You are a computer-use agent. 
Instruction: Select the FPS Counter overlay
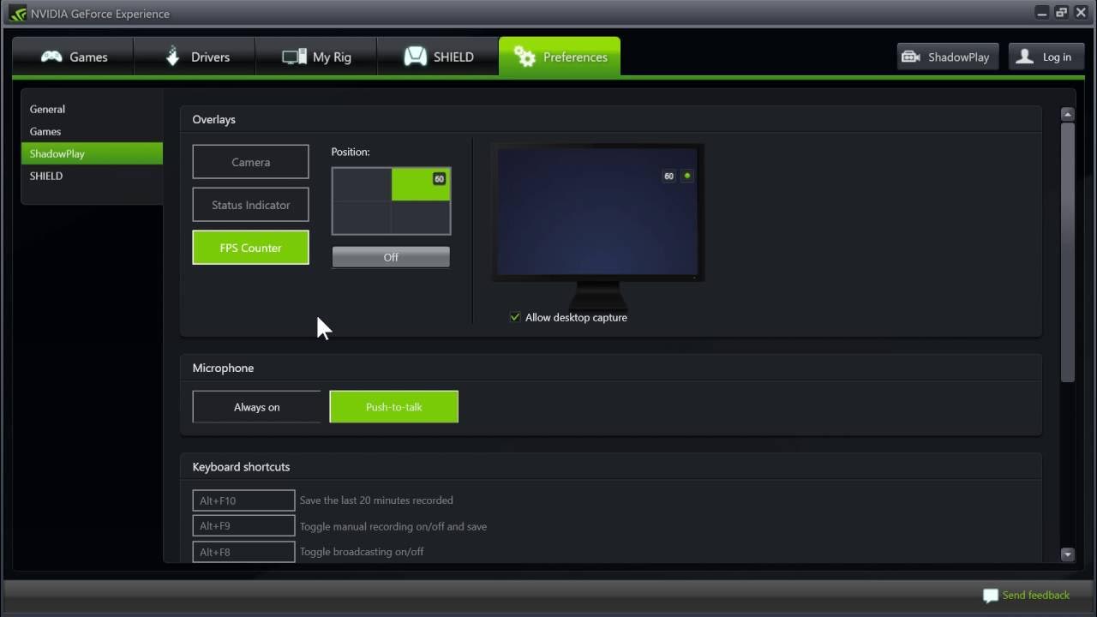coord(250,248)
